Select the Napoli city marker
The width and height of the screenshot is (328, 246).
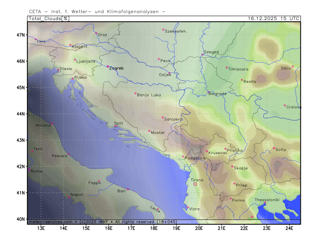point(69,198)
